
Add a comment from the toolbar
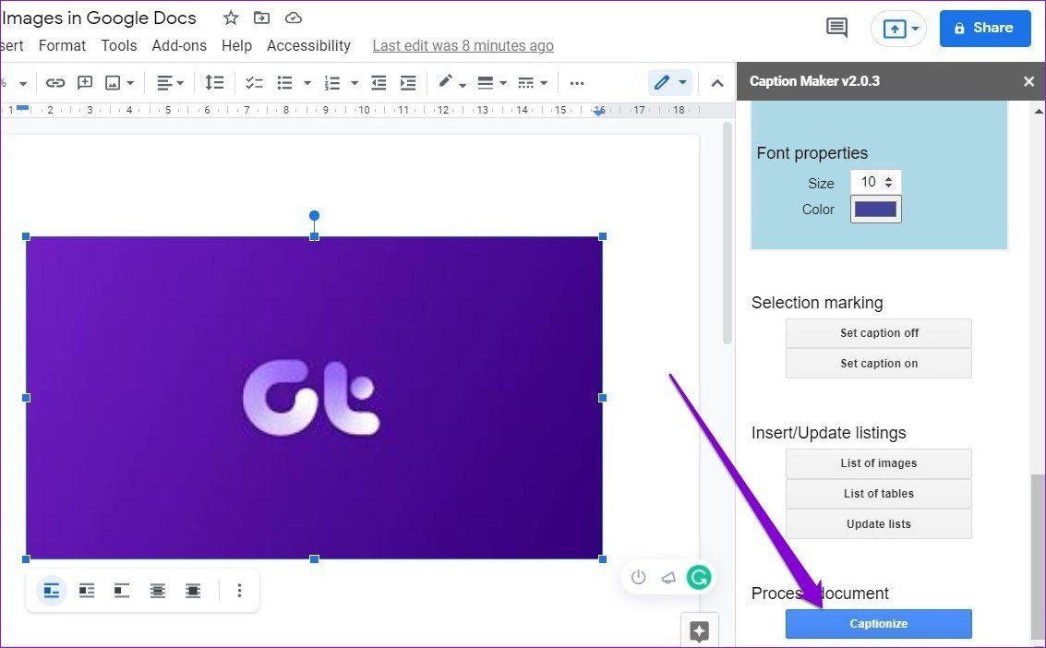click(x=85, y=83)
